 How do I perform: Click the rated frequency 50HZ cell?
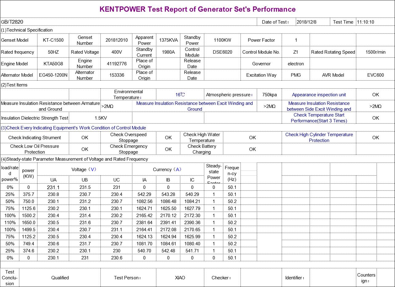[53, 52]
